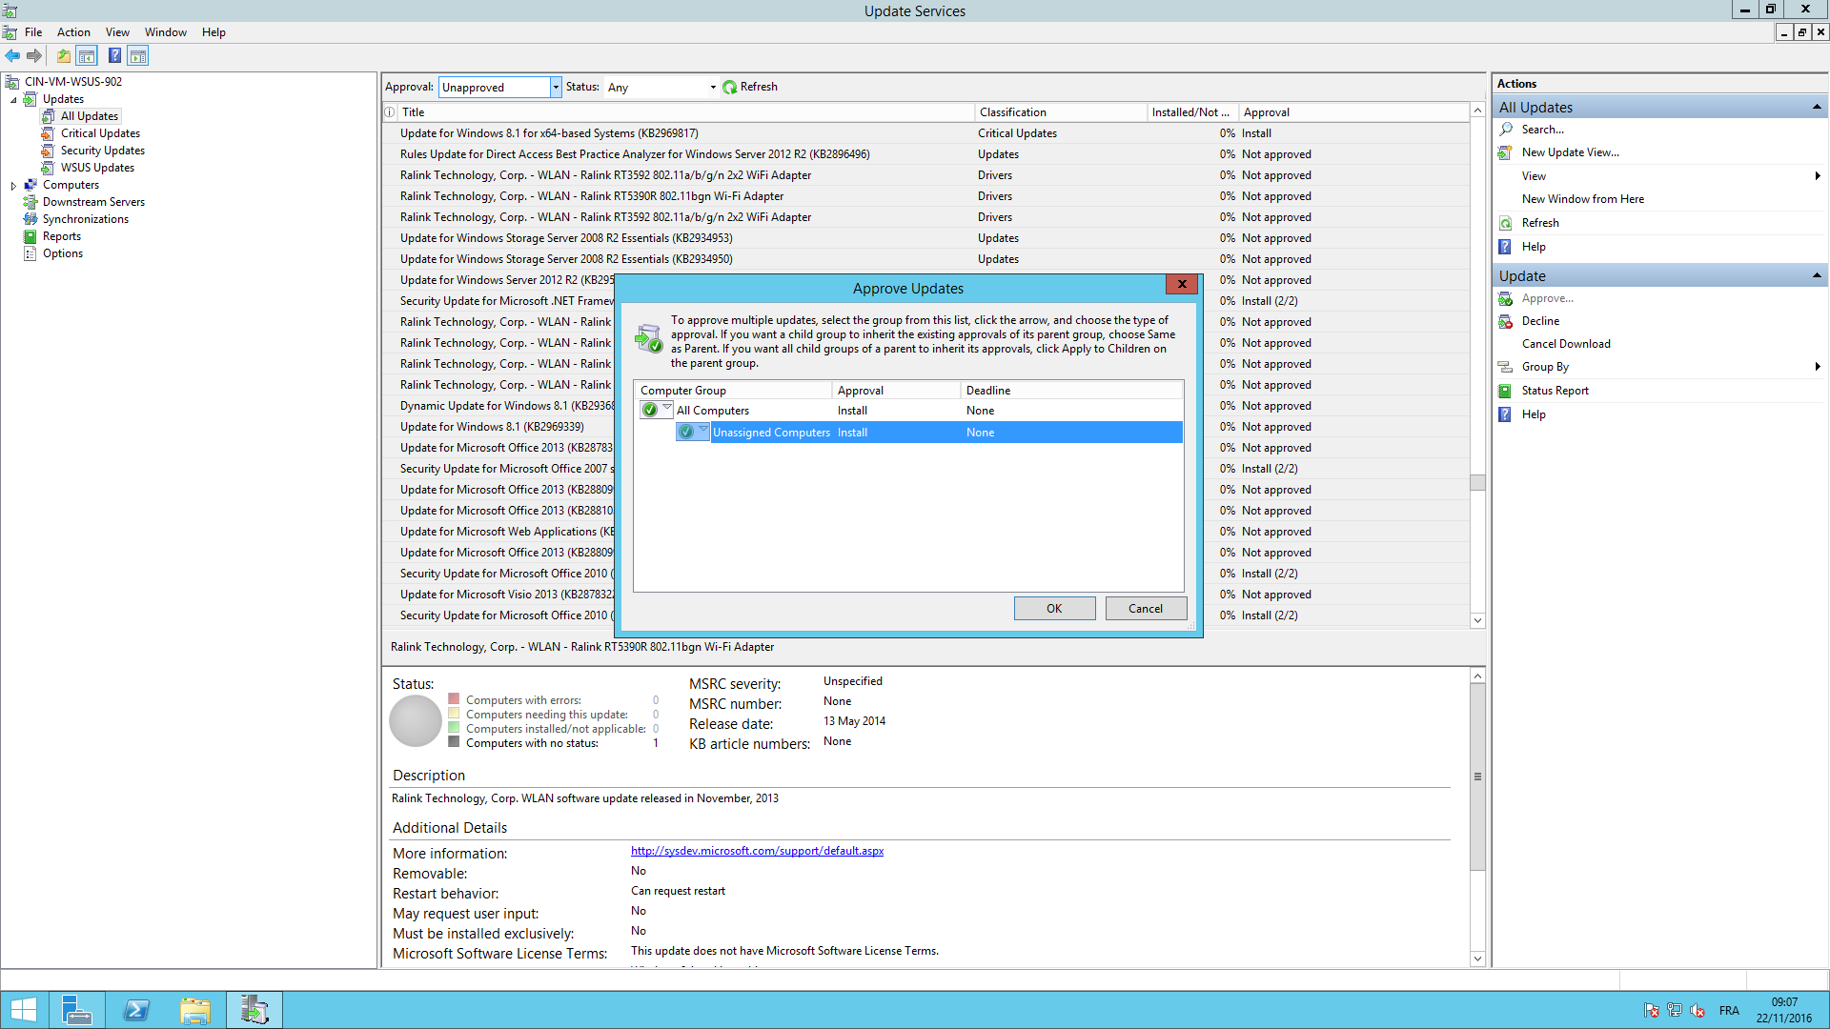This screenshot has width=1830, height=1029.
Task: Click the Downstream Servers tree icon
Action: click(30, 202)
